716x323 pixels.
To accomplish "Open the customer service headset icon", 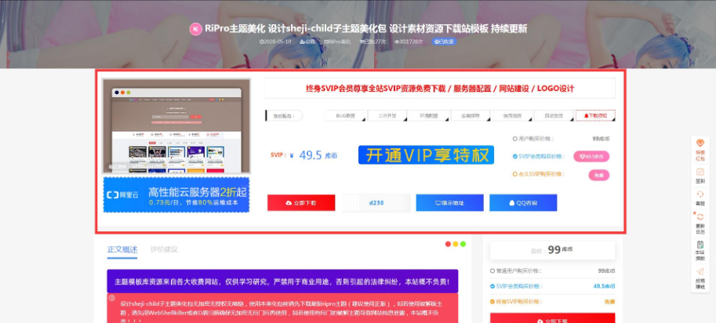I will pos(700,198).
